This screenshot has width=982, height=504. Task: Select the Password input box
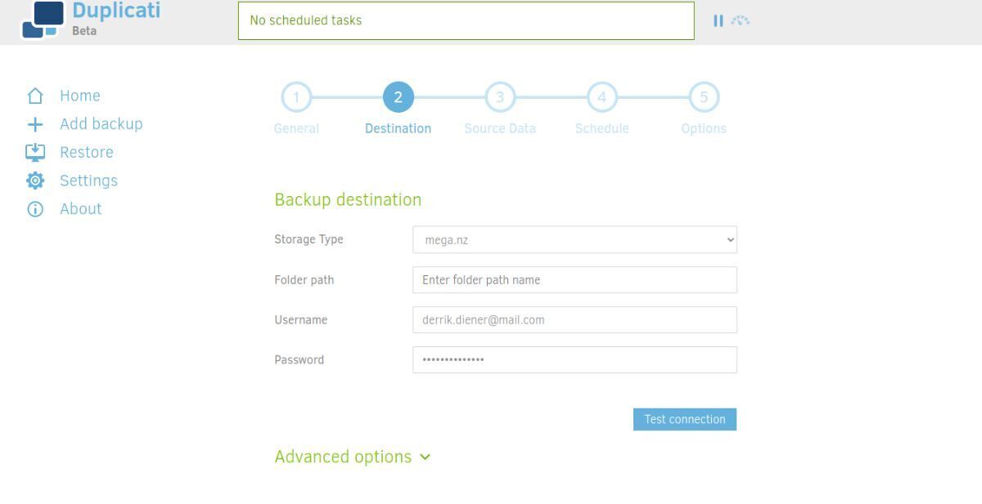tap(574, 360)
